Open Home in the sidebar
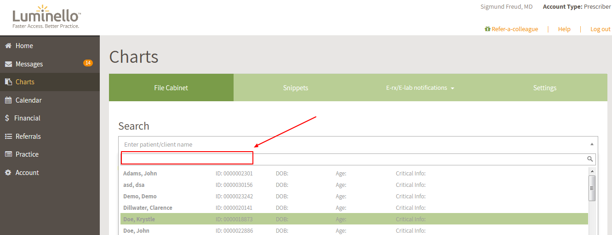 click(50, 46)
